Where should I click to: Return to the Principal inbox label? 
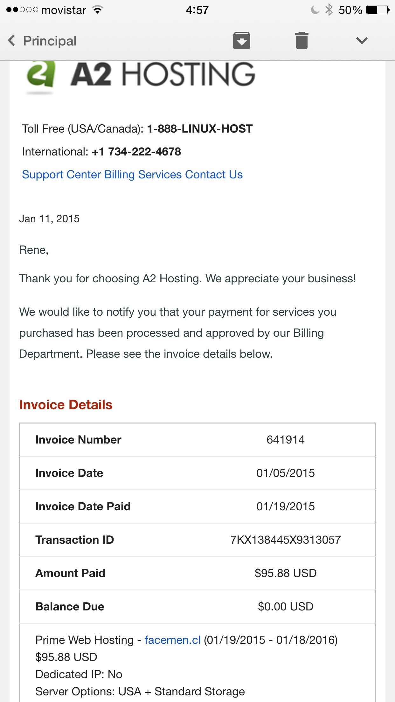point(50,41)
